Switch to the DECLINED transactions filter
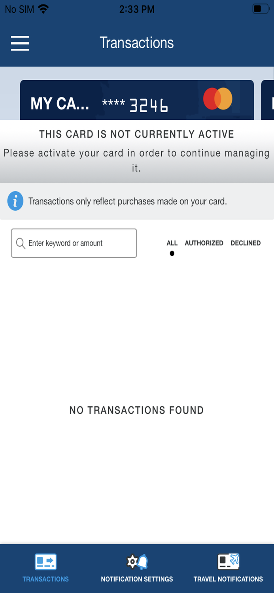Image resolution: width=274 pixels, height=593 pixels. 245,243
